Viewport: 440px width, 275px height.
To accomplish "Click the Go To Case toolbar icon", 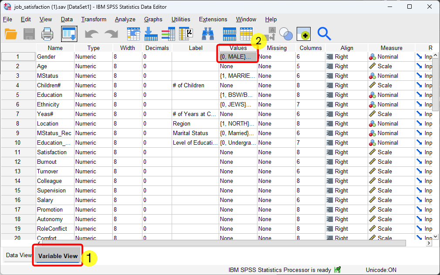I will (x=134, y=34).
